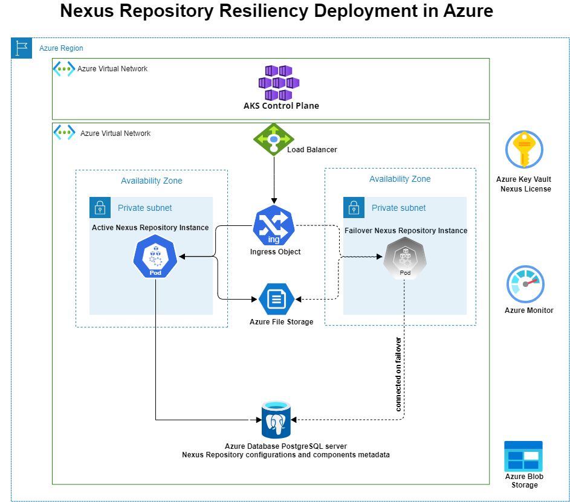
Task: Click 'Nexus Repository configurations and components metadata' text
Action: tap(286, 455)
